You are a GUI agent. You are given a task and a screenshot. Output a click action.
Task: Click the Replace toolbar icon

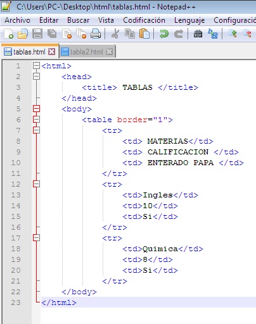[213, 34]
